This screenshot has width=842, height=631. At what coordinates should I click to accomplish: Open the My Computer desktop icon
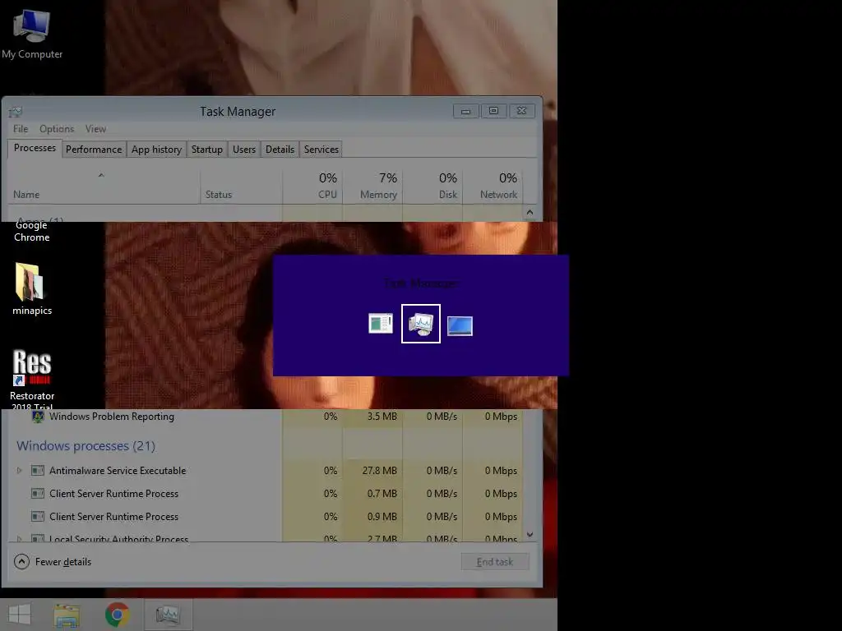point(32,35)
